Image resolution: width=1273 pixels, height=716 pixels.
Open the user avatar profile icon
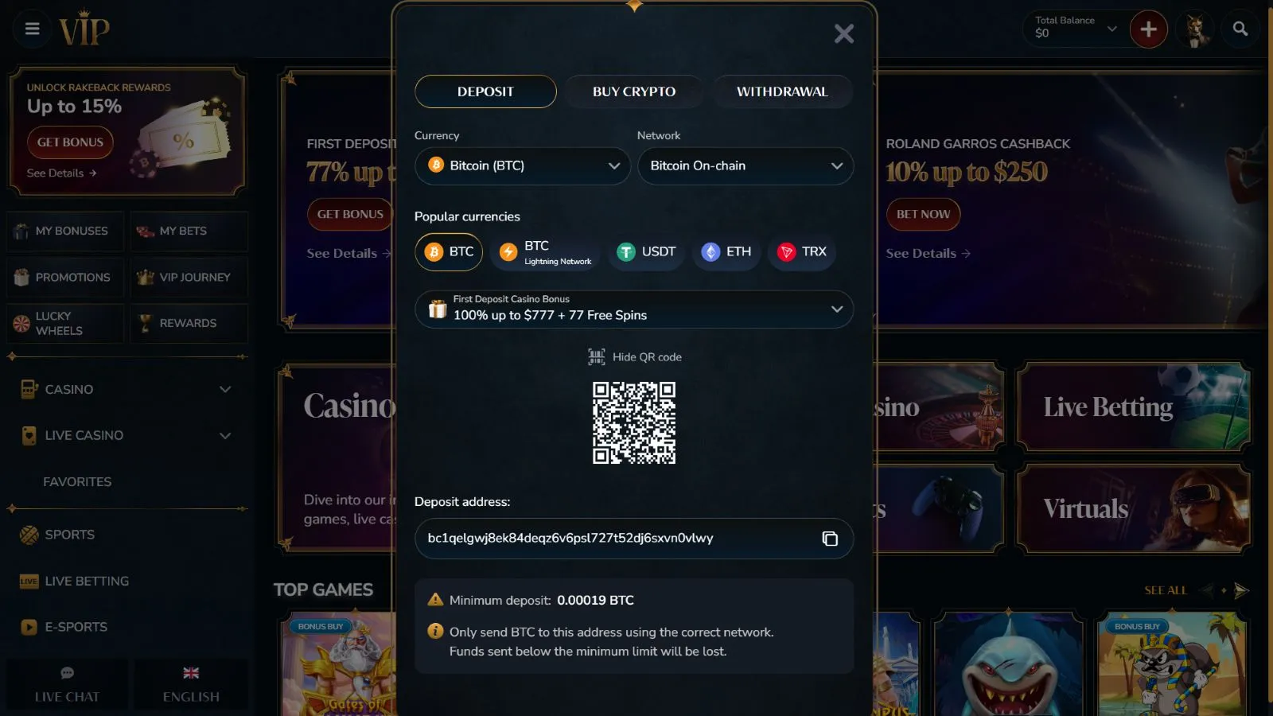click(1194, 29)
